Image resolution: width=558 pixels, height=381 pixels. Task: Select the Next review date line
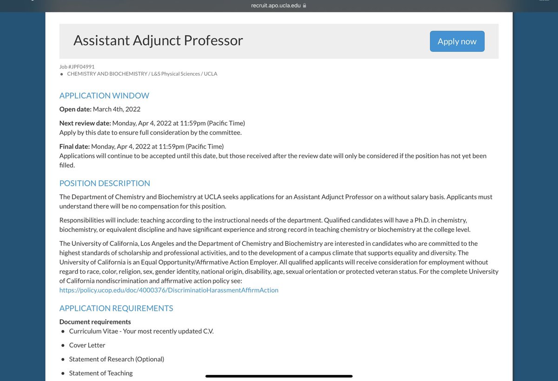[x=152, y=123]
